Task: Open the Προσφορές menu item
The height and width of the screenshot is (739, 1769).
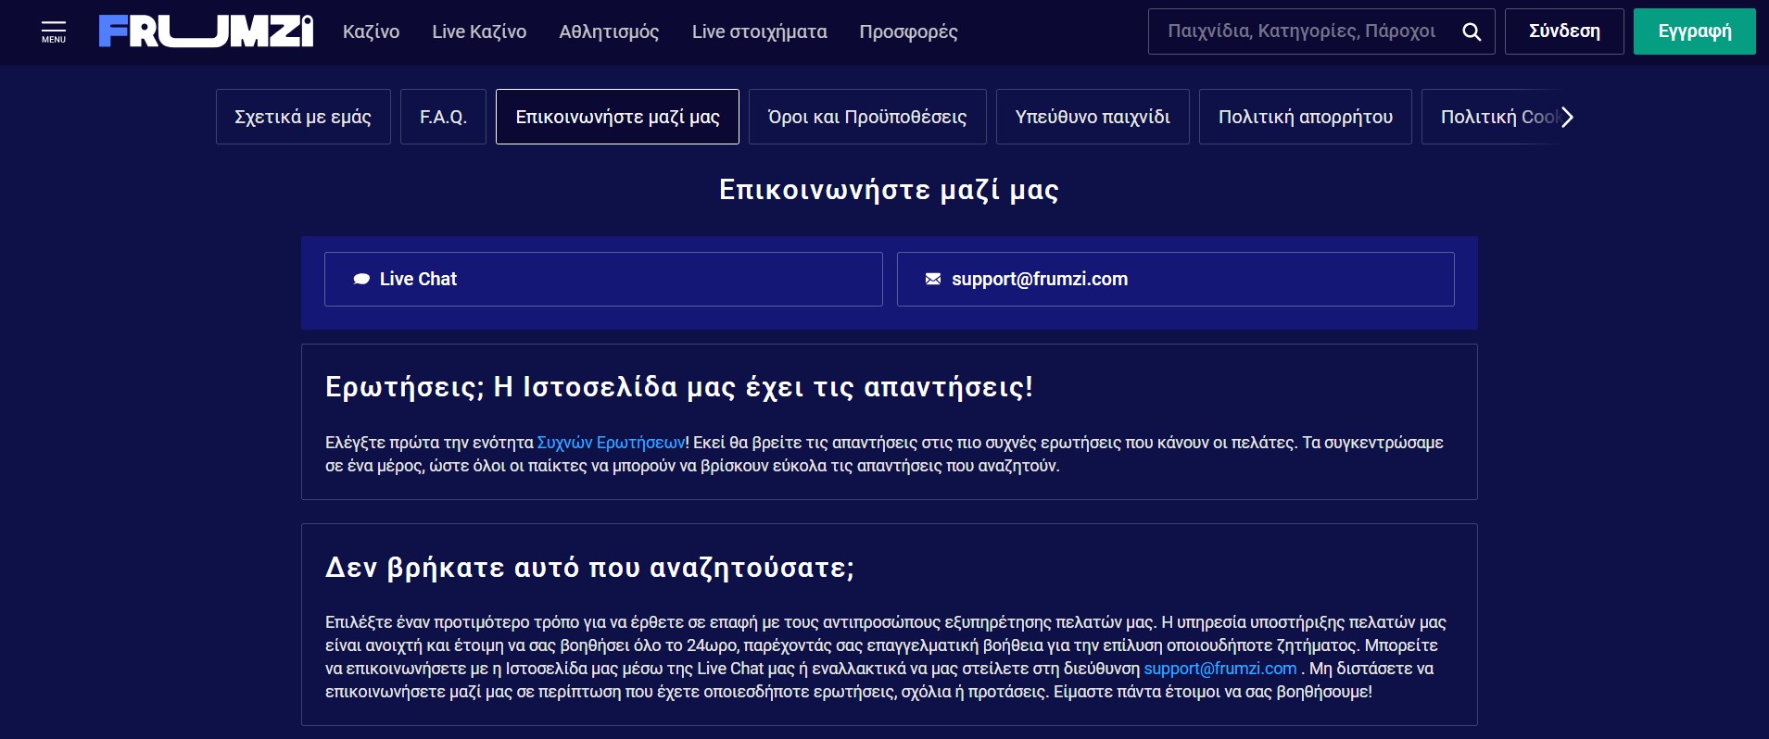Action: coord(908,31)
